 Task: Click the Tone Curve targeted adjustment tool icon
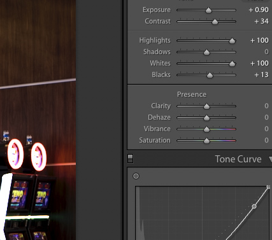tap(136, 176)
